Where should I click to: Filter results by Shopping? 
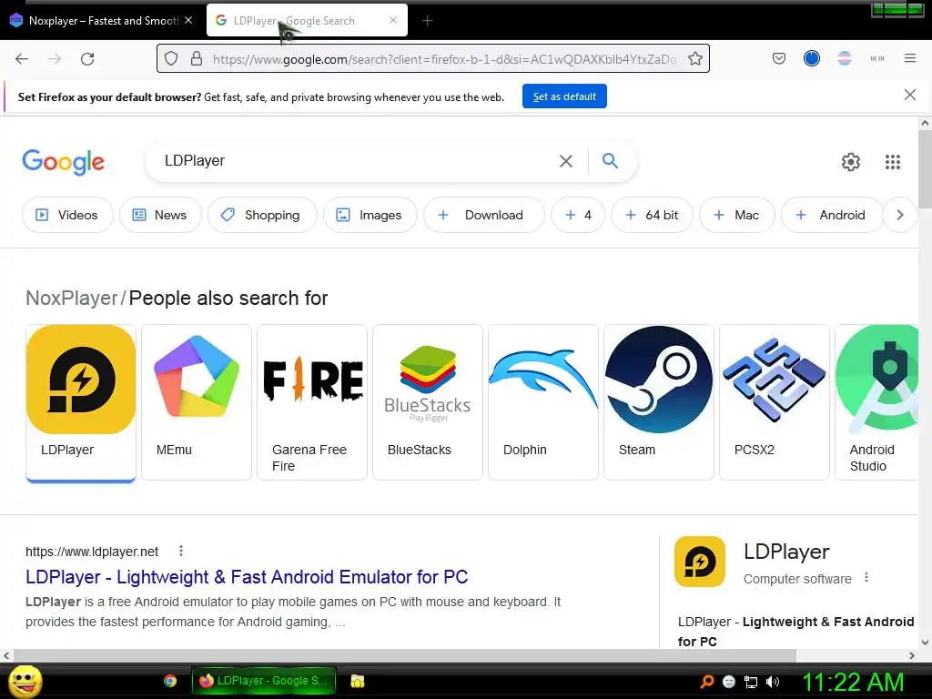[x=262, y=215]
